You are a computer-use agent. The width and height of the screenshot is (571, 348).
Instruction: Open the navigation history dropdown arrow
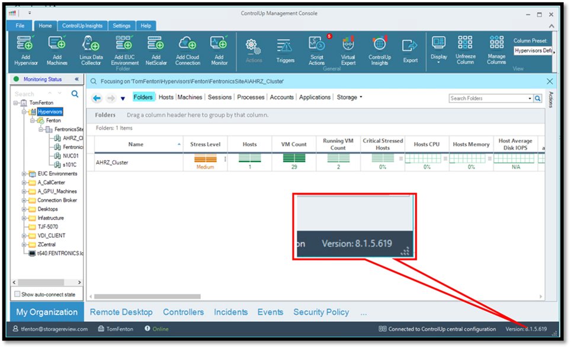tap(123, 98)
